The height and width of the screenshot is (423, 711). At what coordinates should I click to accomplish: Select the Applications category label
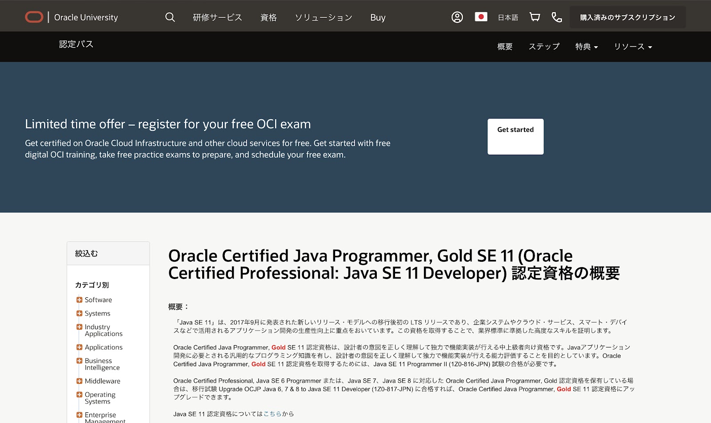click(x=104, y=347)
